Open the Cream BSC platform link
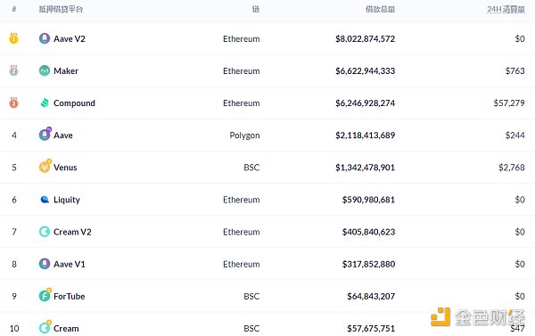Image resolution: width=535 pixels, height=336 pixels. [x=66, y=328]
